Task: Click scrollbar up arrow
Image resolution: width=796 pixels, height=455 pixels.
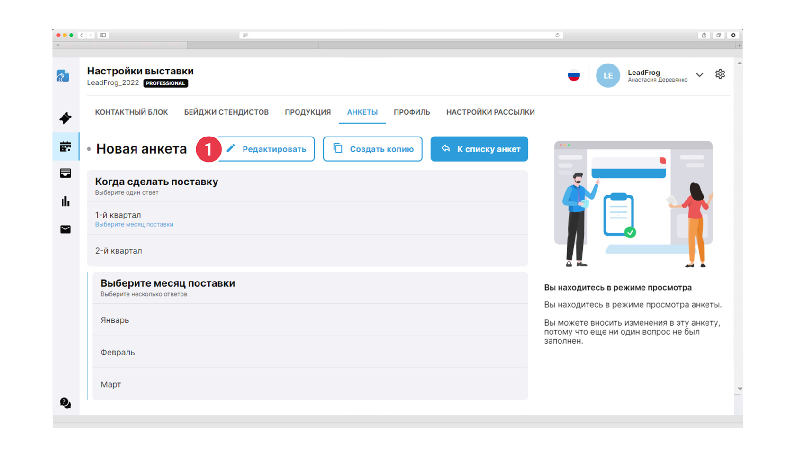Action: click(739, 63)
